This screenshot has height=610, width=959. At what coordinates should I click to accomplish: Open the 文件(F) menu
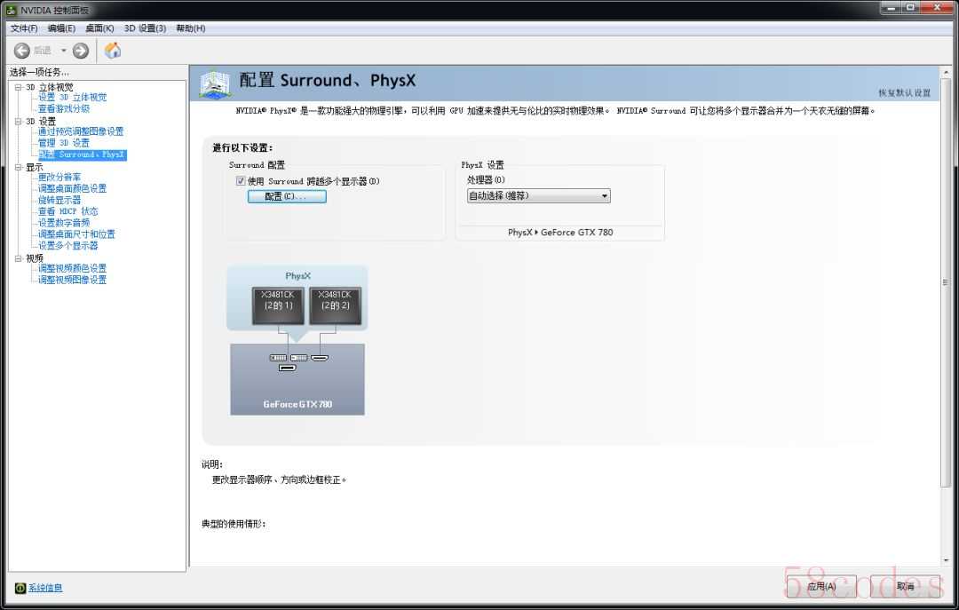coord(24,28)
